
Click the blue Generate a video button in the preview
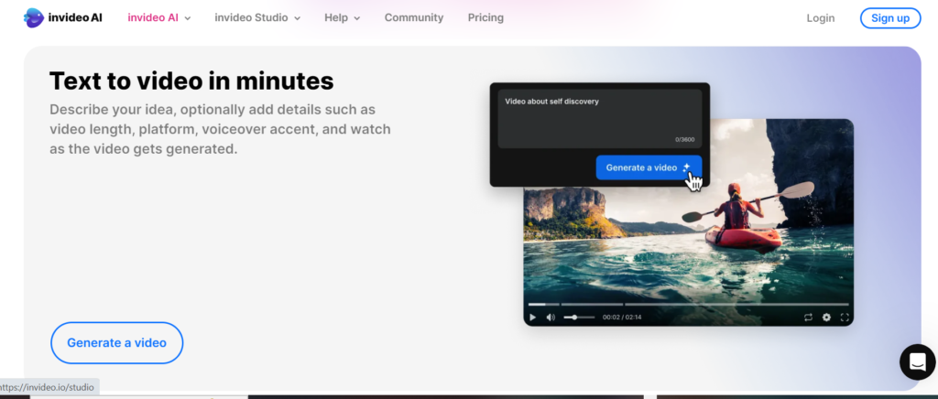(649, 167)
